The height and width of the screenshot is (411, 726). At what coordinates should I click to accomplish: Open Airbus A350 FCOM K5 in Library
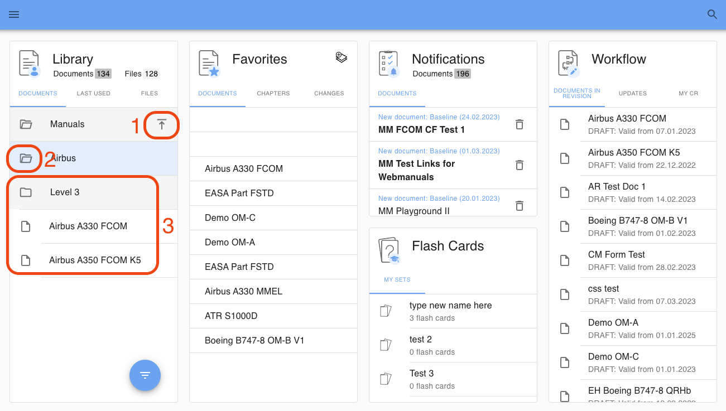[94, 260]
